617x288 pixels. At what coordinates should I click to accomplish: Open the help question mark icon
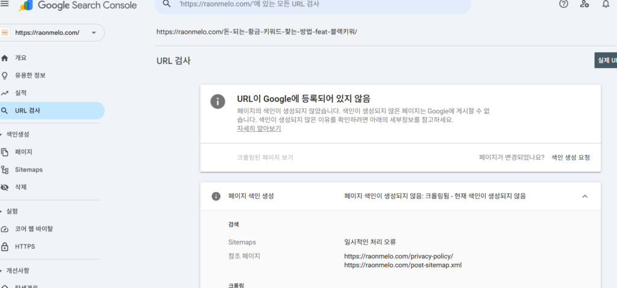563,4
